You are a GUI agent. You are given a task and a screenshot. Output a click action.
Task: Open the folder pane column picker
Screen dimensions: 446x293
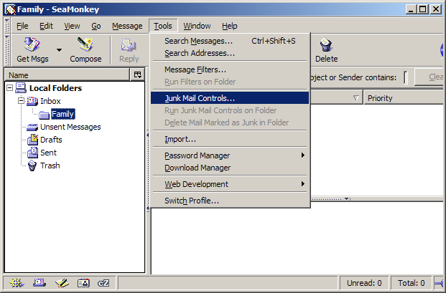(x=138, y=75)
